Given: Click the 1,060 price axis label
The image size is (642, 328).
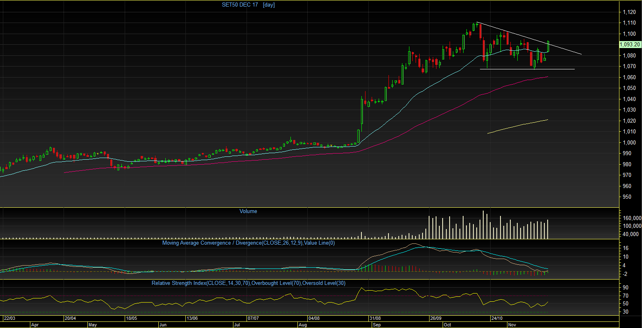Looking at the screenshot, I should [630, 77].
